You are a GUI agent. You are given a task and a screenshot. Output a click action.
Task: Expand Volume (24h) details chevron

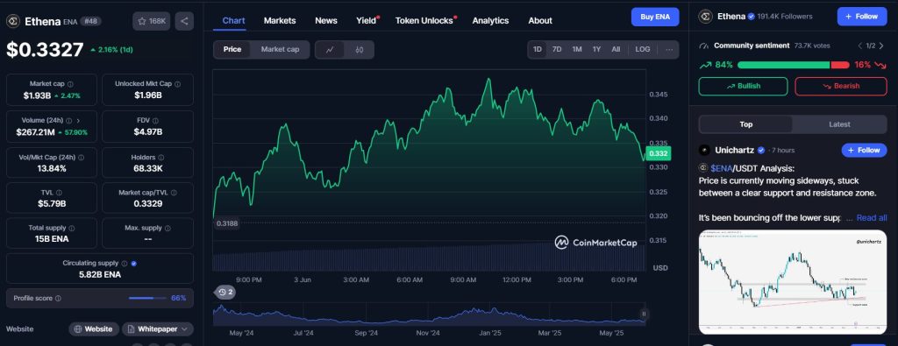pos(78,121)
